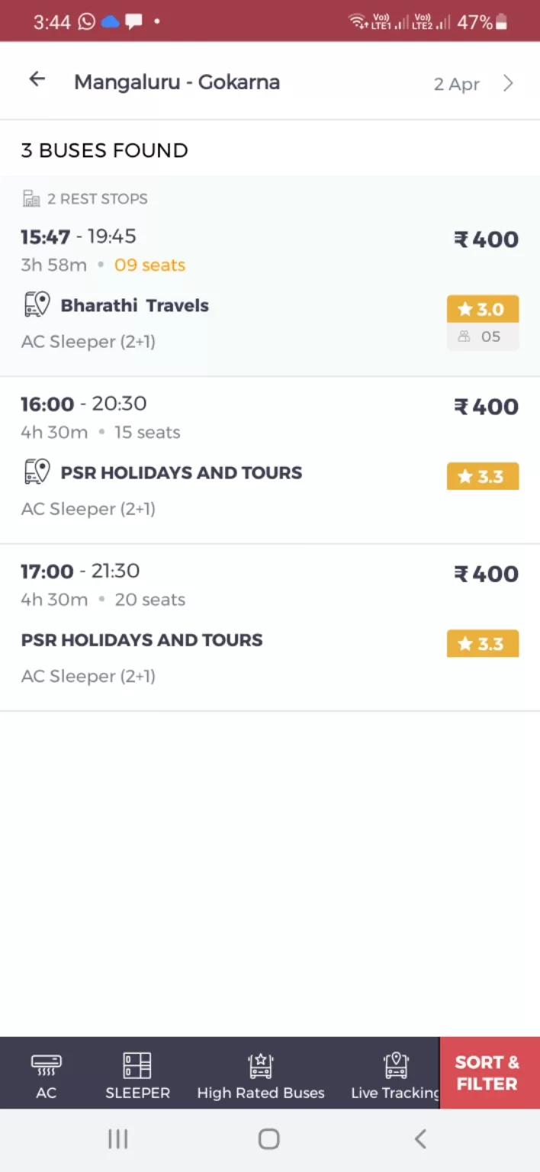This screenshot has height=1172, width=540.
Task: Open the 3.0 star rating badge
Action: (483, 309)
